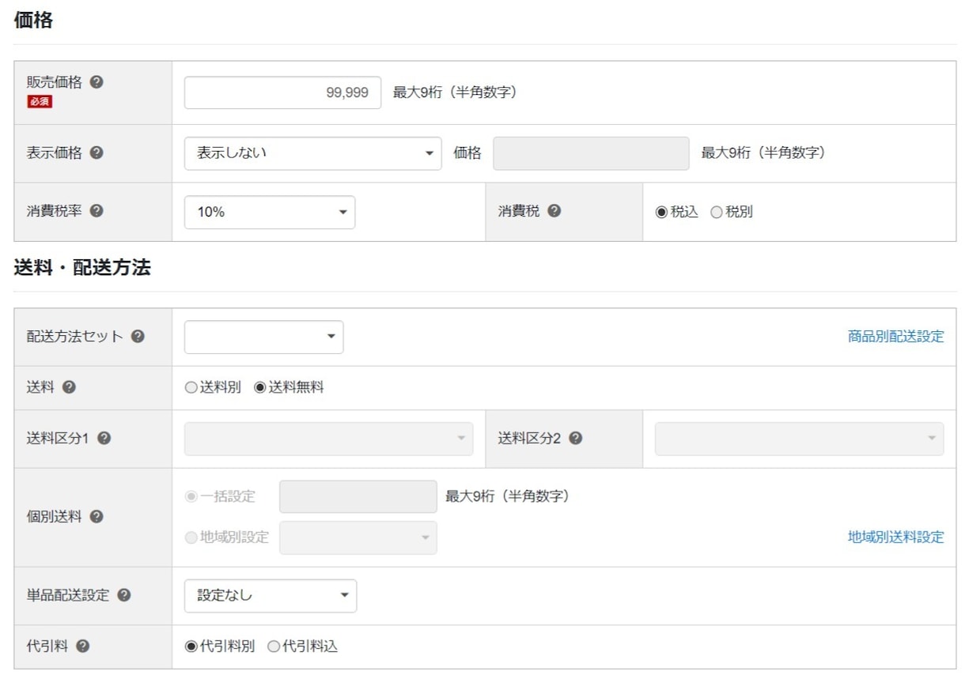Open the 地域別設定 region dropdown
This screenshot has height=675, width=965.
(x=358, y=537)
